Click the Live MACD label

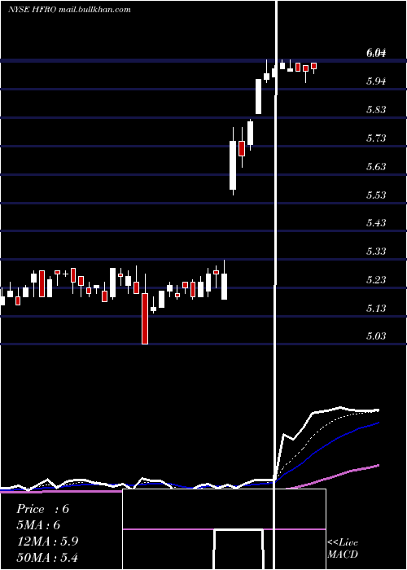coord(343,548)
